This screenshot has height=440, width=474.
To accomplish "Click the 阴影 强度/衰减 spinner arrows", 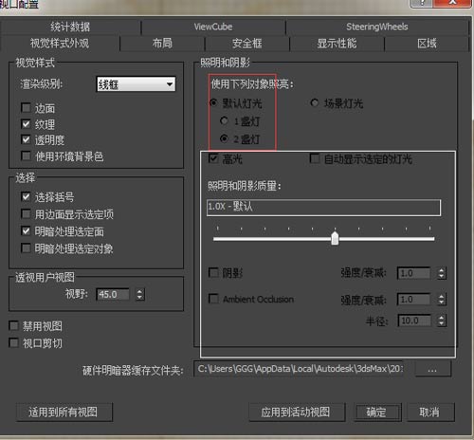I will pos(442,273).
